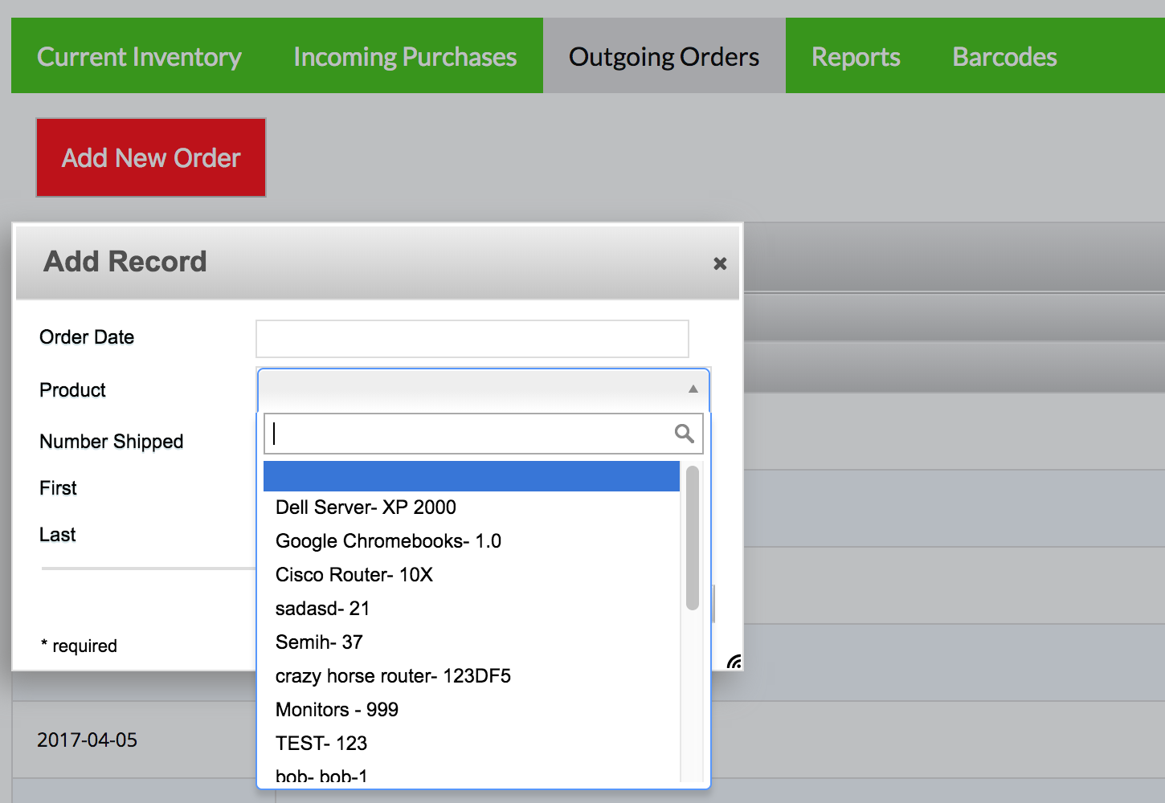Click the * required note
Screen dimensions: 1165x803
click(x=79, y=646)
